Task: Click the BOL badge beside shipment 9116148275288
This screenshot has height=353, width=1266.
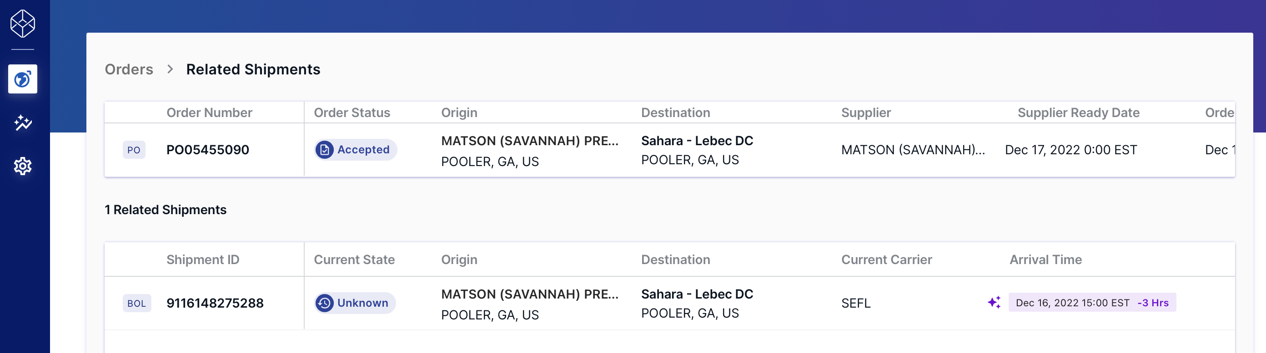Action: click(136, 304)
